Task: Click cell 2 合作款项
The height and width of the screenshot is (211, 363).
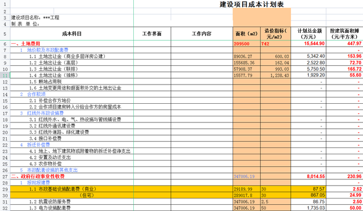Action: click(x=72, y=94)
